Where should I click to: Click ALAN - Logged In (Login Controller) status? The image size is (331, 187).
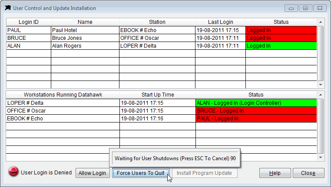256,103
